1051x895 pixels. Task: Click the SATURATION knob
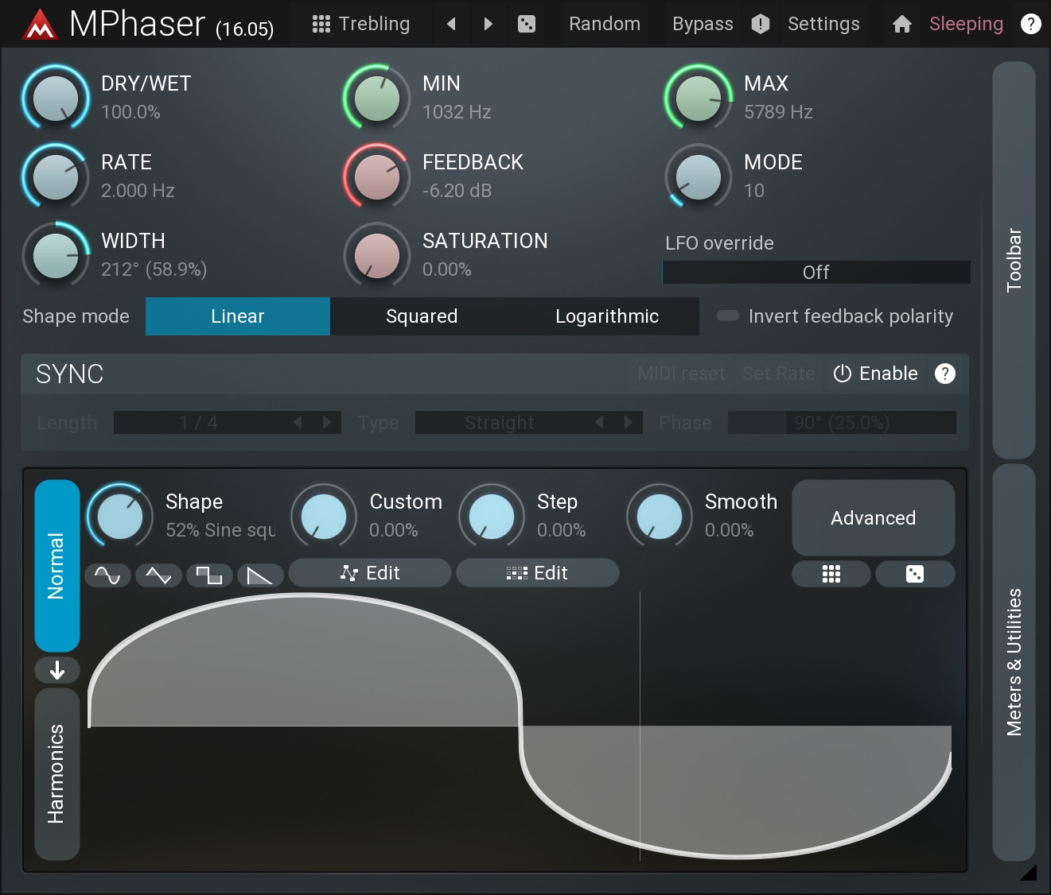pos(377,255)
